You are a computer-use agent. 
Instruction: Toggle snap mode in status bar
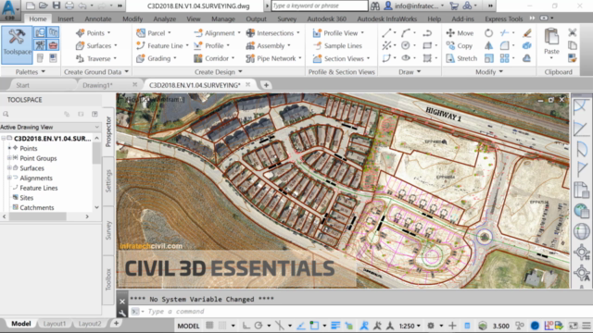tap(222, 326)
